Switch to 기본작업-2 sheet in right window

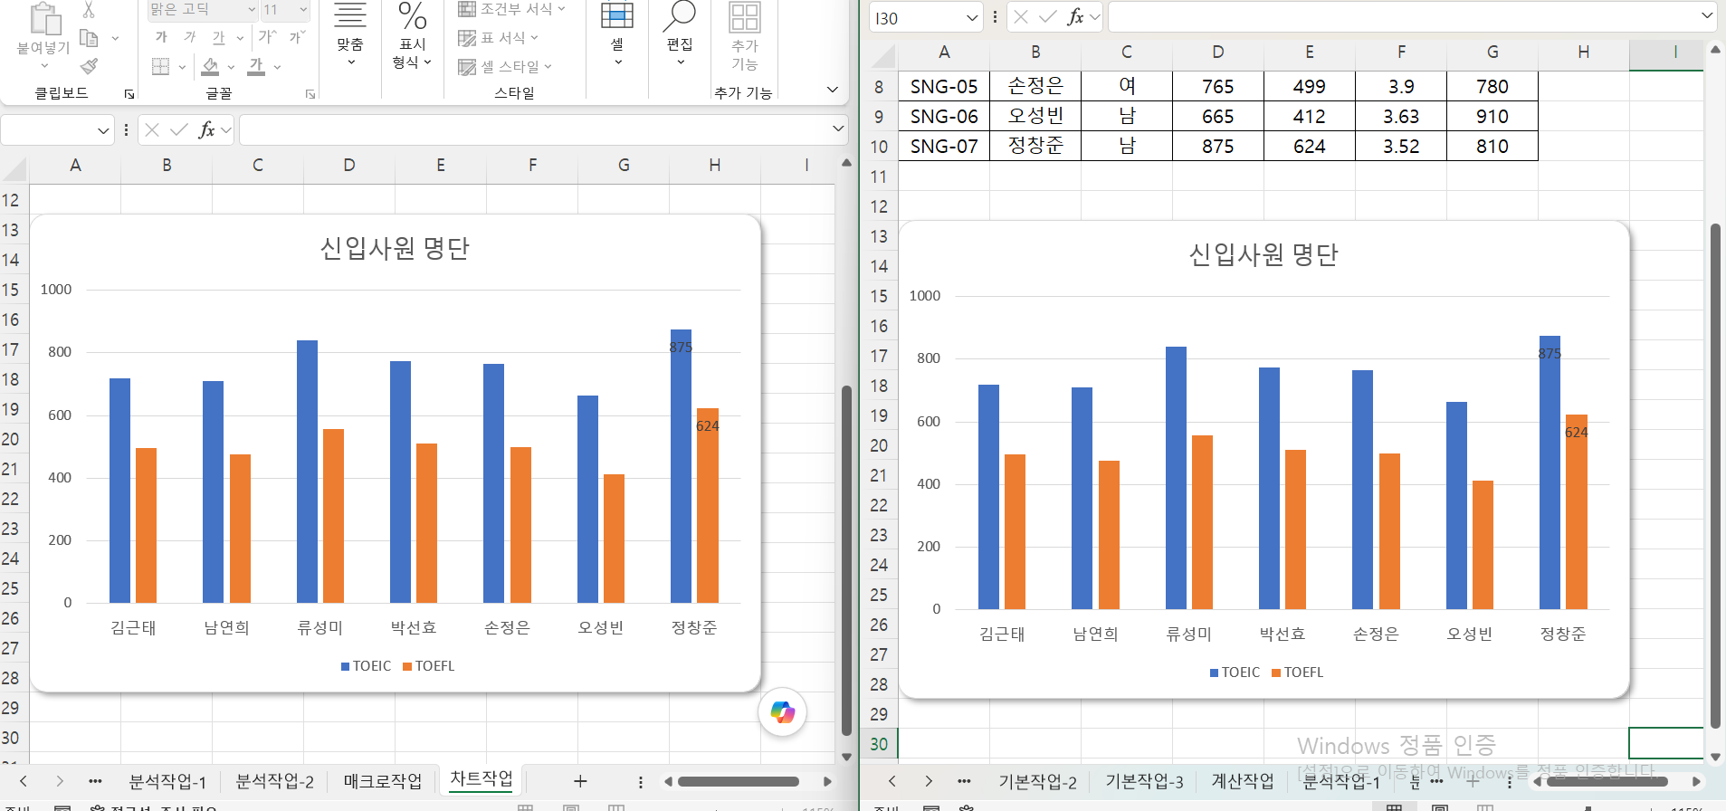tap(1037, 782)
